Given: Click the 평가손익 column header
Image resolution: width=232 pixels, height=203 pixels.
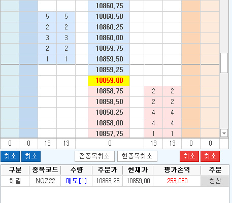Looking at the screenshot, I should coord(177,170).
